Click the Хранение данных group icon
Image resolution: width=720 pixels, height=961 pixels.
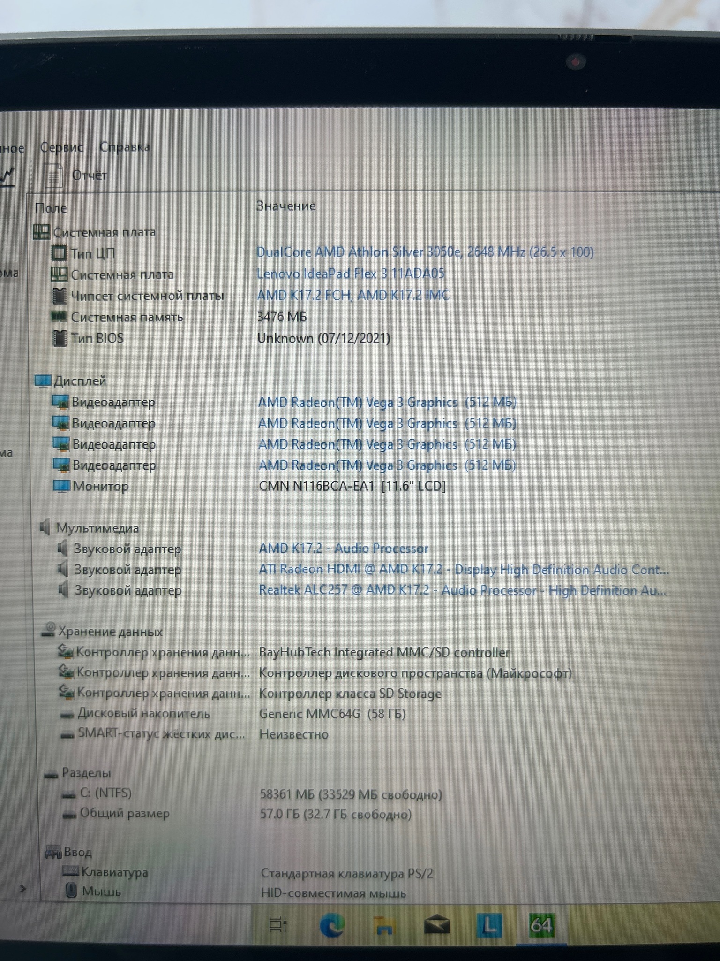(x=48, y=631)
